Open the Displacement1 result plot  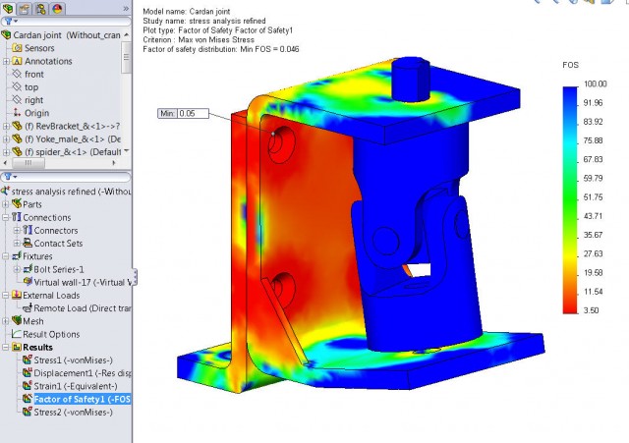click(x=77, y=373)
